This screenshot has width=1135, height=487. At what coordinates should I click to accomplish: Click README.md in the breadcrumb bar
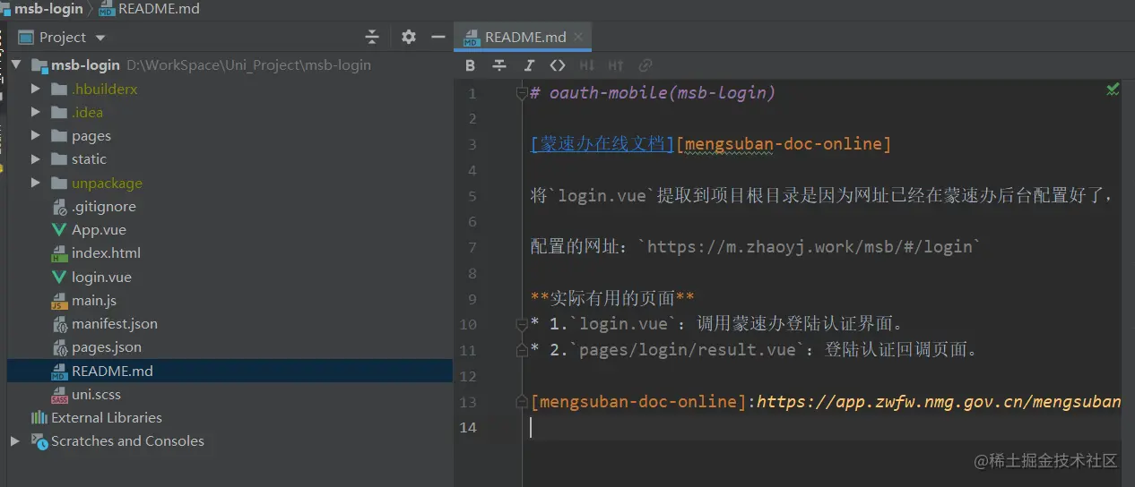160,9
